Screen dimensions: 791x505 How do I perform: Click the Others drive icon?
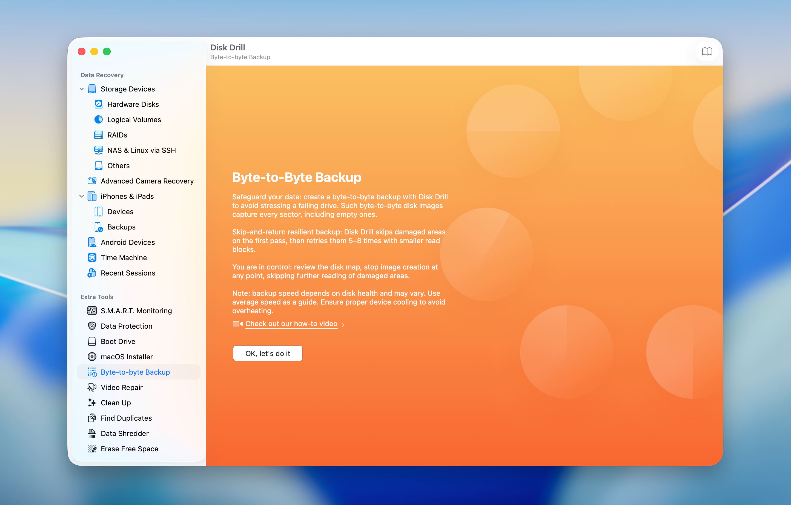tap(99, 165)
